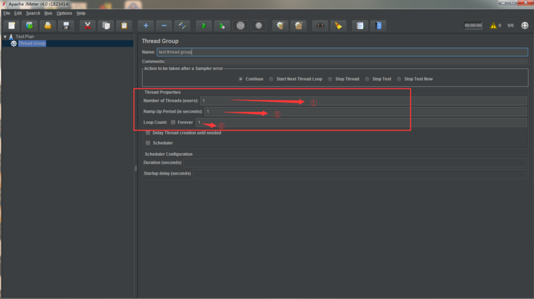This screenshot has height=299, width=534.
Task: Click the Name input field
Action: pyautogui.click(x=342, y=52)
